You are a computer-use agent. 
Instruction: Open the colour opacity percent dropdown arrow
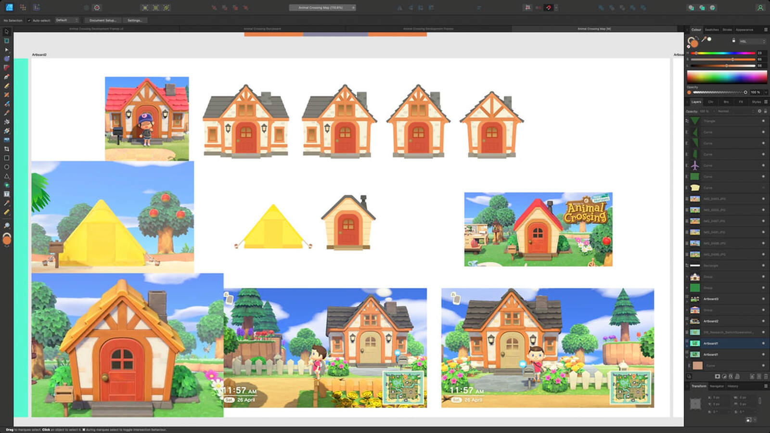coord(766,92)
